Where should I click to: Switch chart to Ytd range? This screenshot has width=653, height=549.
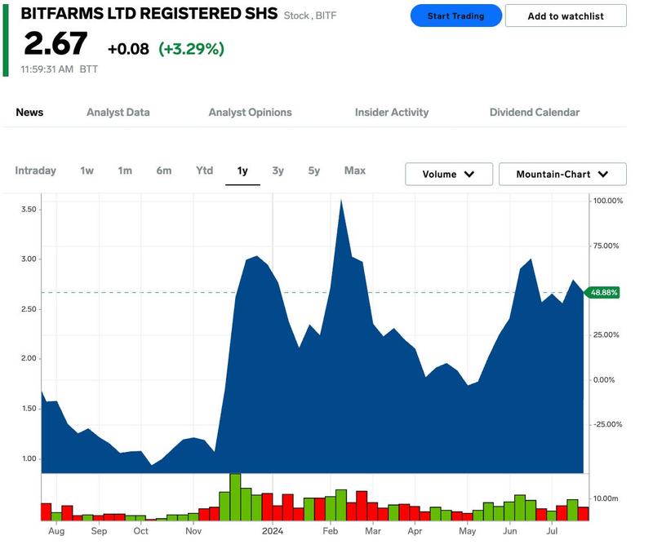pos(205,170)
